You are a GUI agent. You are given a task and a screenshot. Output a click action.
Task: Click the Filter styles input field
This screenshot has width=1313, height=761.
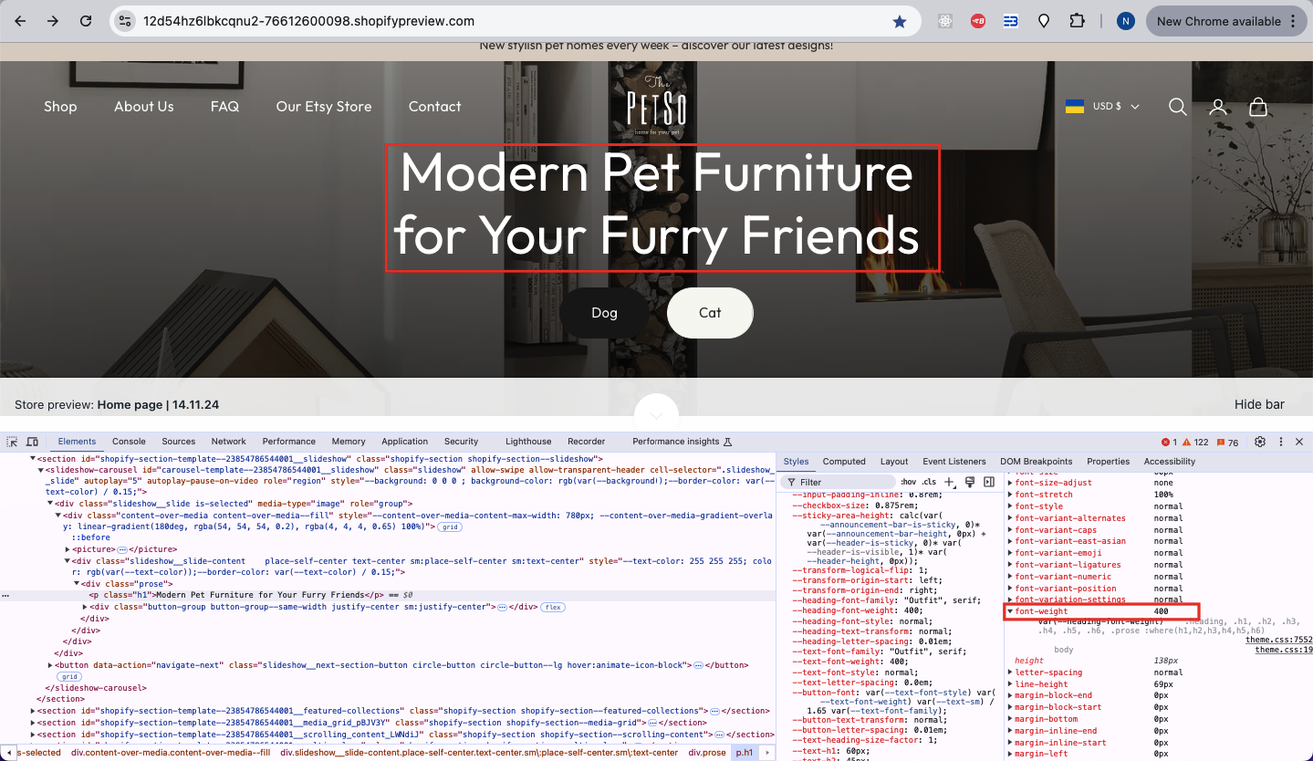[839, 482]
